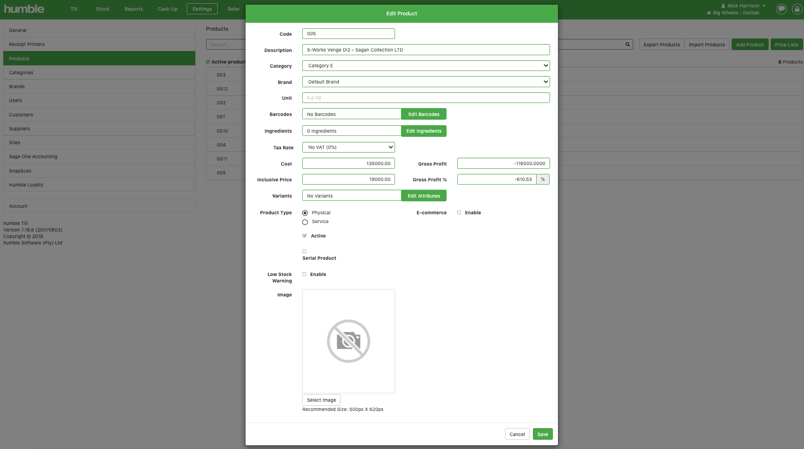This screenshot has width=804, height=449.
Task: Open Categories in sidebar
Action: click(99, 72)
